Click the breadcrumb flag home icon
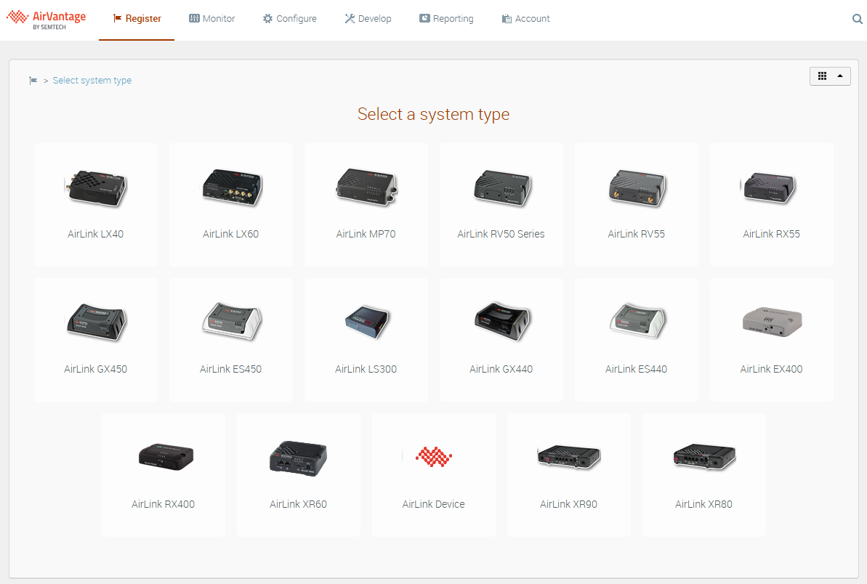The image size is (867, 584). point(33,81)
